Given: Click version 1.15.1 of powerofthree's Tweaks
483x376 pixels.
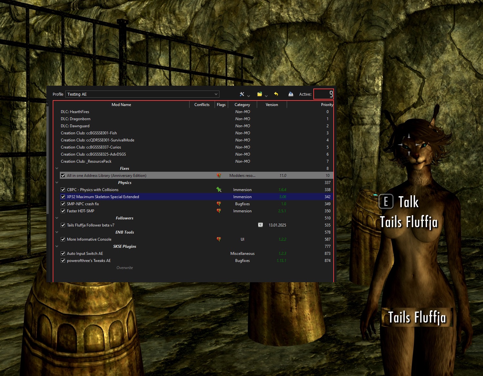Looking at the screenshot, I should coord(281,261).
